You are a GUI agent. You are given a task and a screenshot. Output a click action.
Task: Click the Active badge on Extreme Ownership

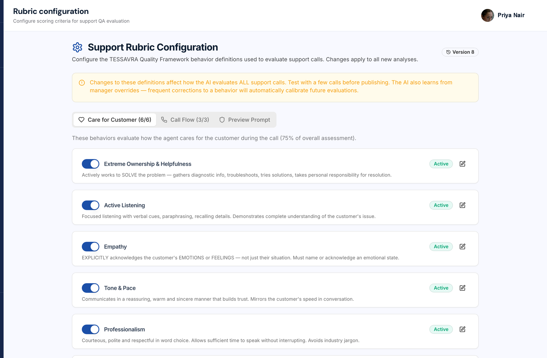441,164
